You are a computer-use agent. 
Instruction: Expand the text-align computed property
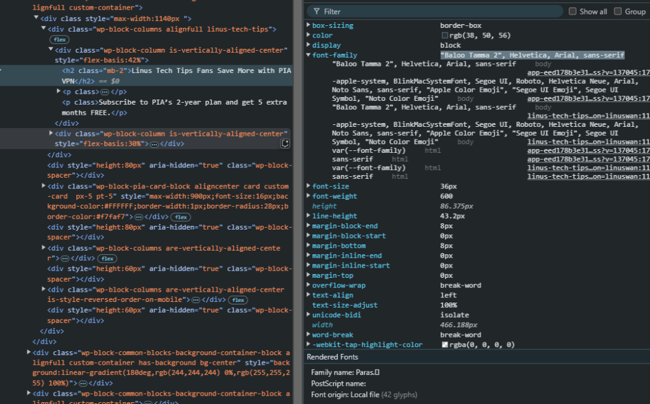pyautogui.click(x=308, y=296)
